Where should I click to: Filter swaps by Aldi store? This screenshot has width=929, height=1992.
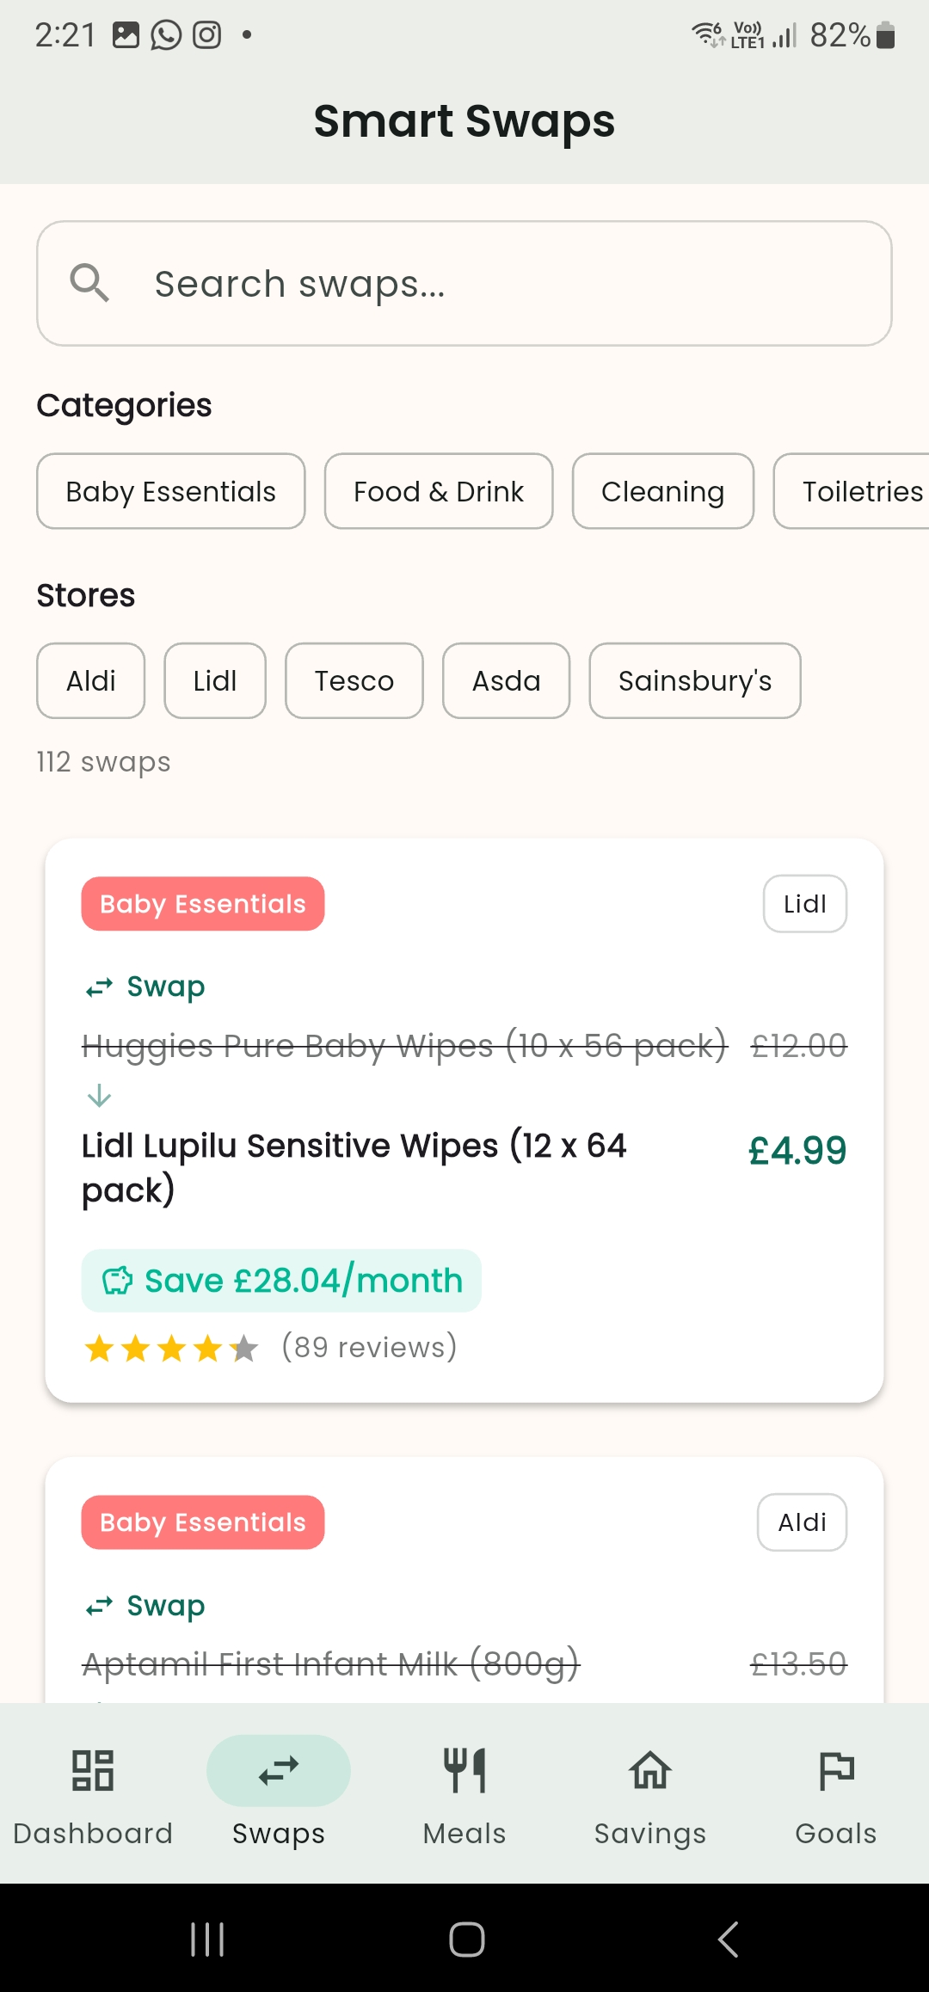point(91,680)
